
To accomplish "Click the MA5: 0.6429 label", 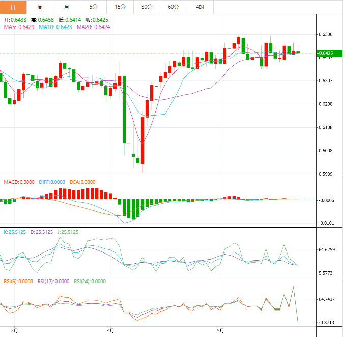I will pyautogui.click(x=19, y=27).
